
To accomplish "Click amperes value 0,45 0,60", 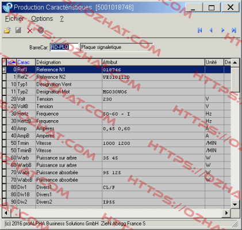I will [117, 129].
